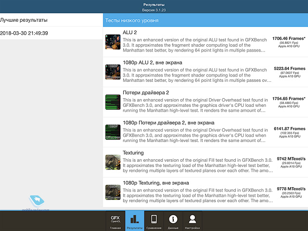Image resolution: width=308 pixels, height=231 pixels.
Task: Click the 1080p Texturing offscreen thumbnail
Action: (113, 192)
